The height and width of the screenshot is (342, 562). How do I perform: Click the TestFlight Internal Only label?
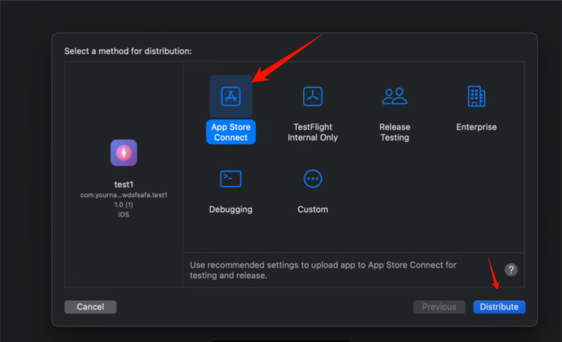(x=313, y=132)
